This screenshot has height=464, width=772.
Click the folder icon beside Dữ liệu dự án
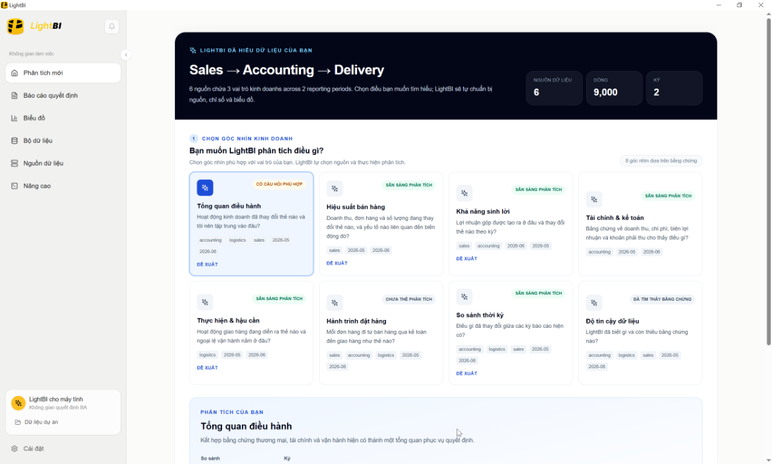tap(18, 422)
